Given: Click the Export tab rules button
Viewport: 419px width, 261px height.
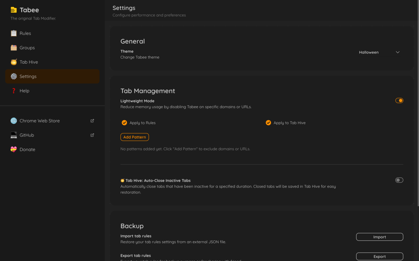Looking at the screenshot, I should [x=379, y=256].
